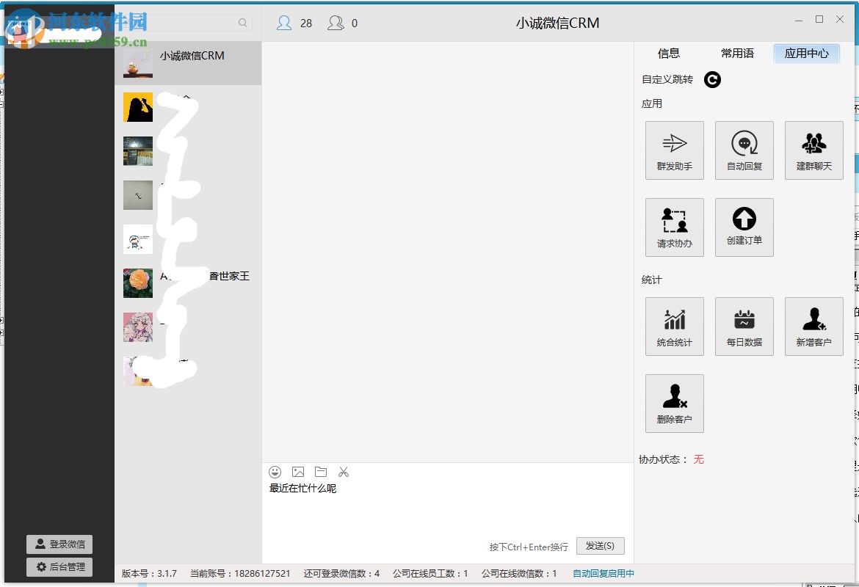Screen dimensions: 859x587
Task: Open the 新增客户 new customer tool
Action: [x=813, y=326]
